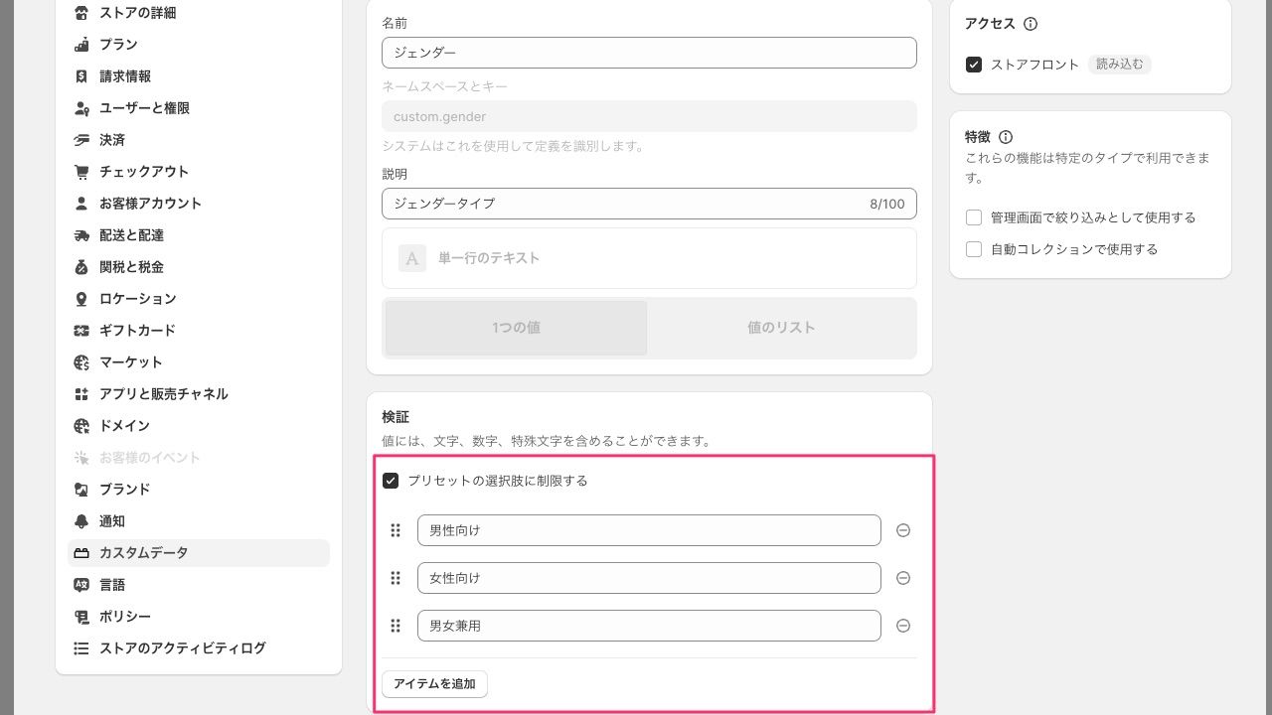The image size is (1272, 715).
Task: Click the 読み込む badge
Action: [x=1119, y=65]
